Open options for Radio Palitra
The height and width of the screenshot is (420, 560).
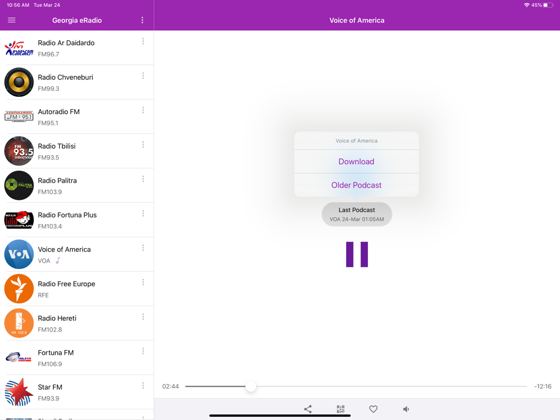pos(143,179)
